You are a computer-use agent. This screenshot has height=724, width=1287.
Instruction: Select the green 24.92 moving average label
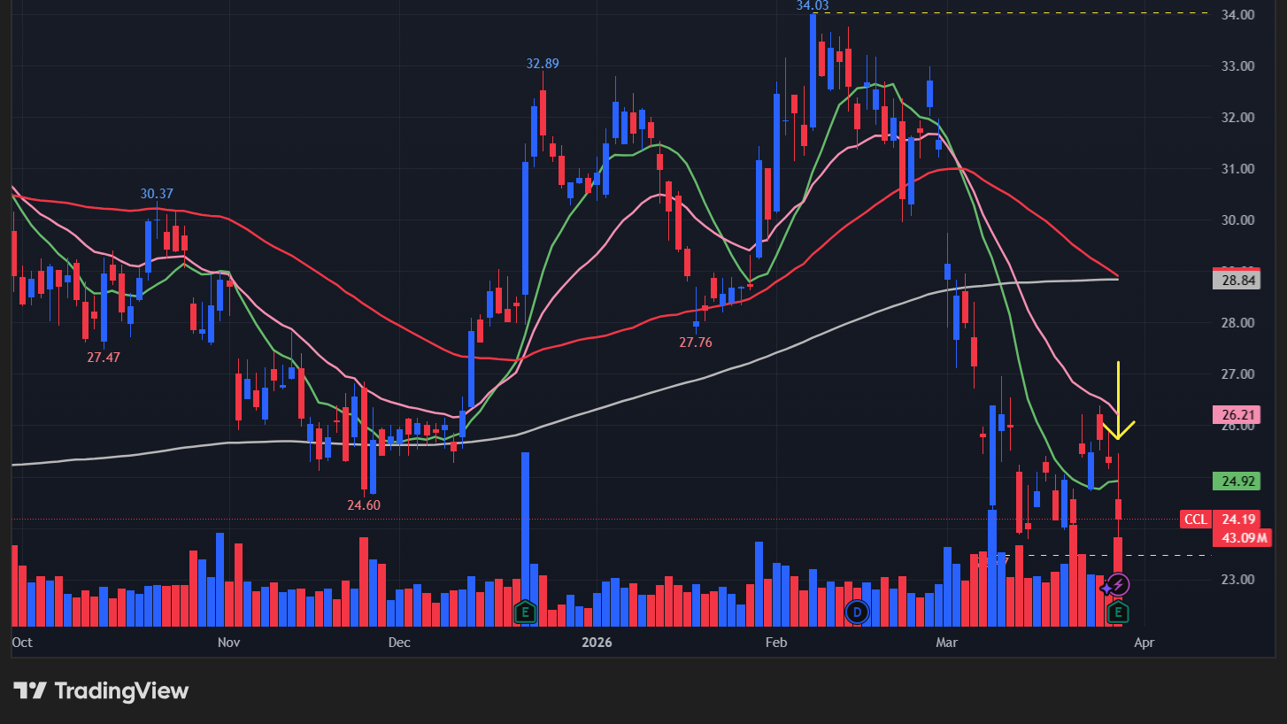pos(1235,481)
